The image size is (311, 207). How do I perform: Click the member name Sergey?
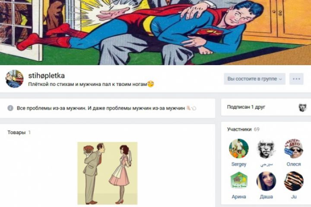point(239,164)
